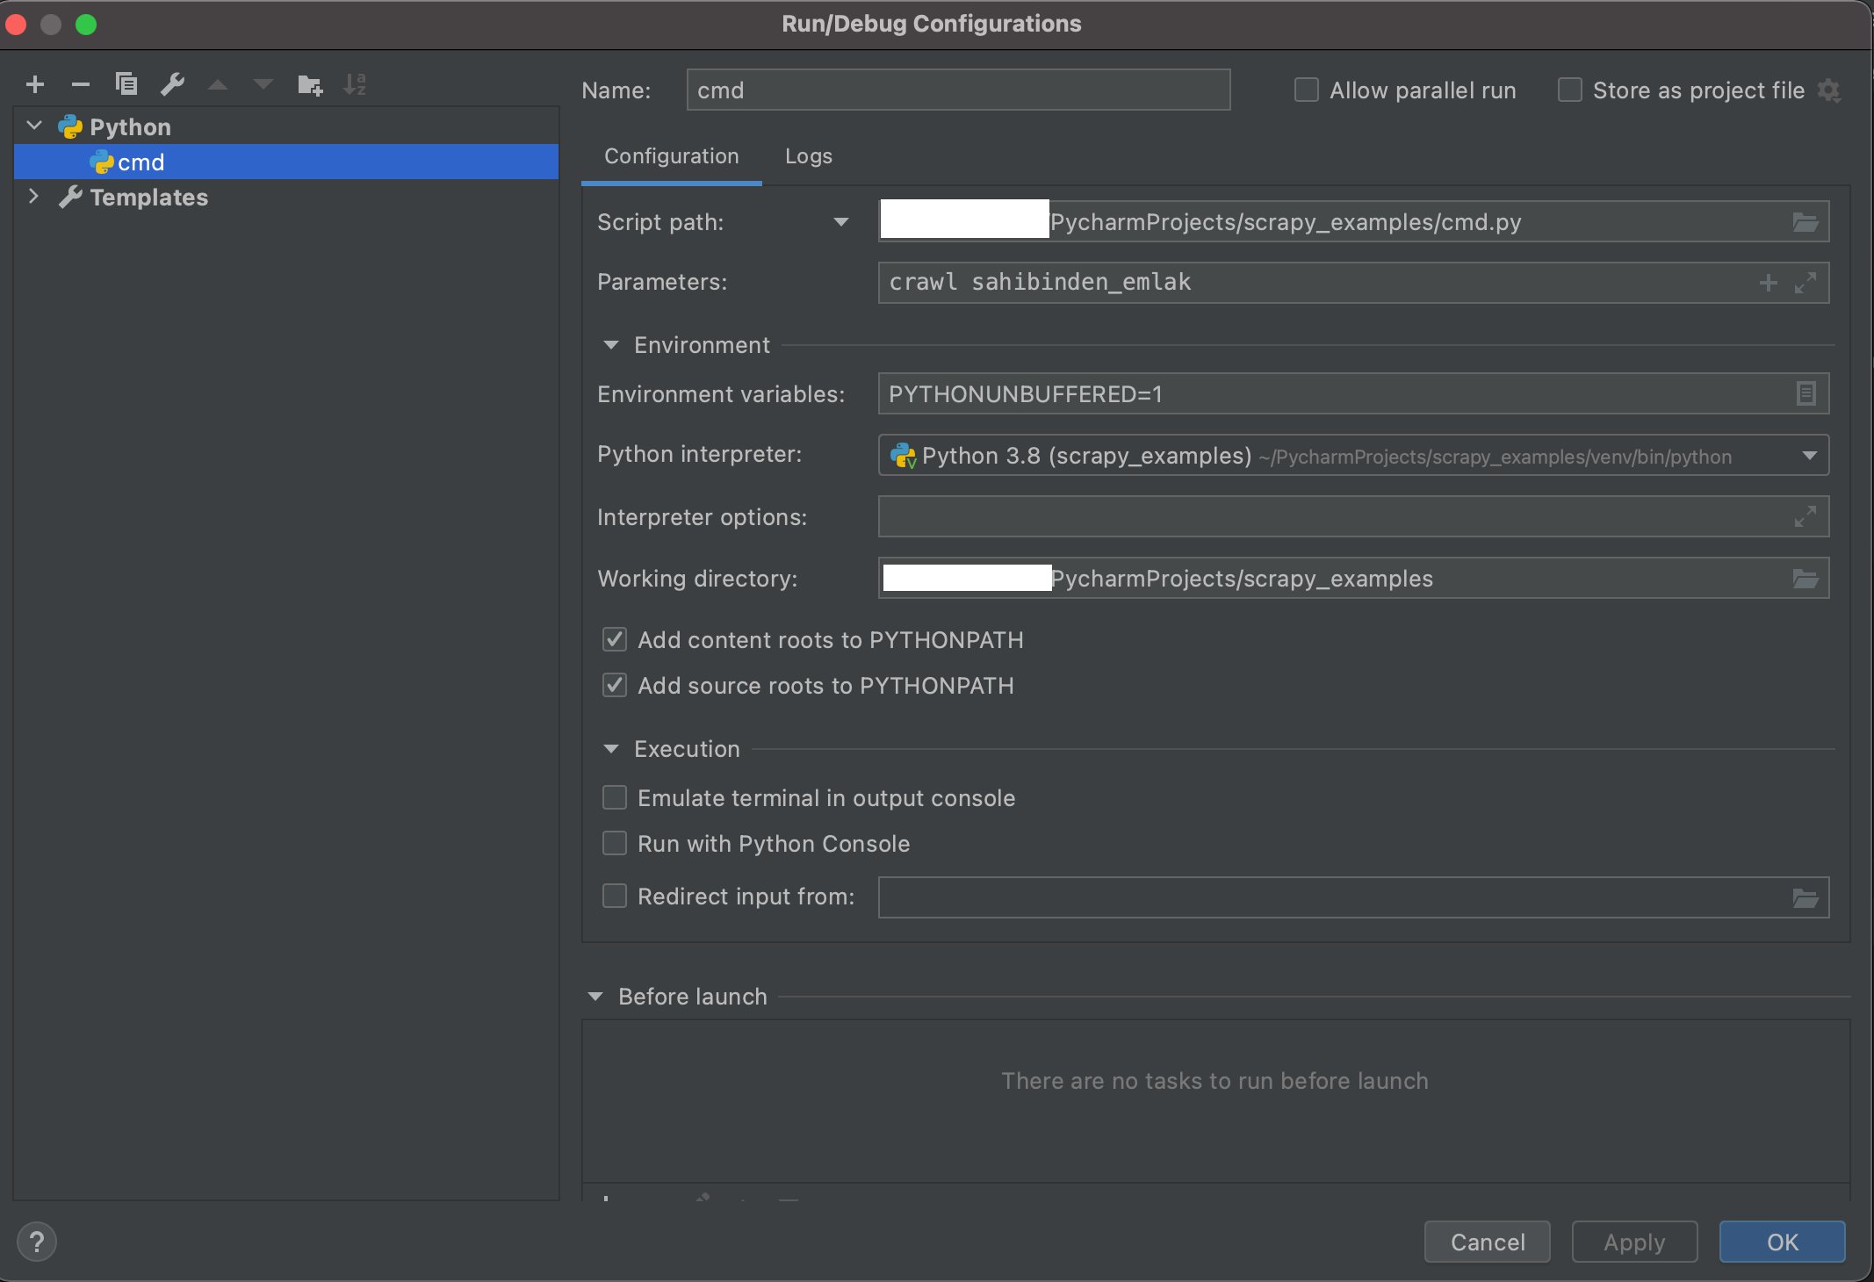Click the expand Parameters field icon

pos(1805,283)
